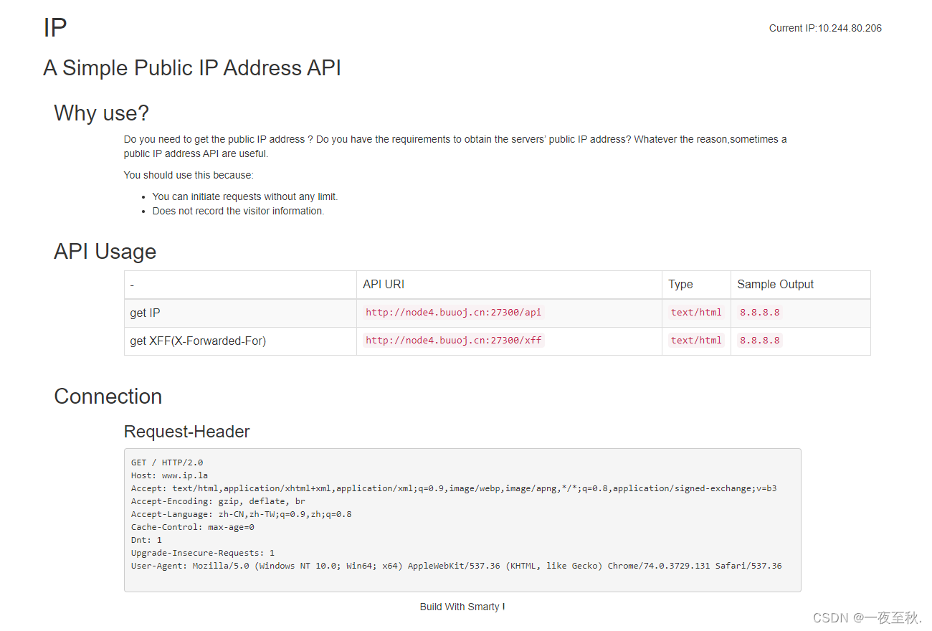Select the "get XFF(X-Forwarded-For)" row label
The height and width of the screenshot is (631, 932).
[198, 341]
